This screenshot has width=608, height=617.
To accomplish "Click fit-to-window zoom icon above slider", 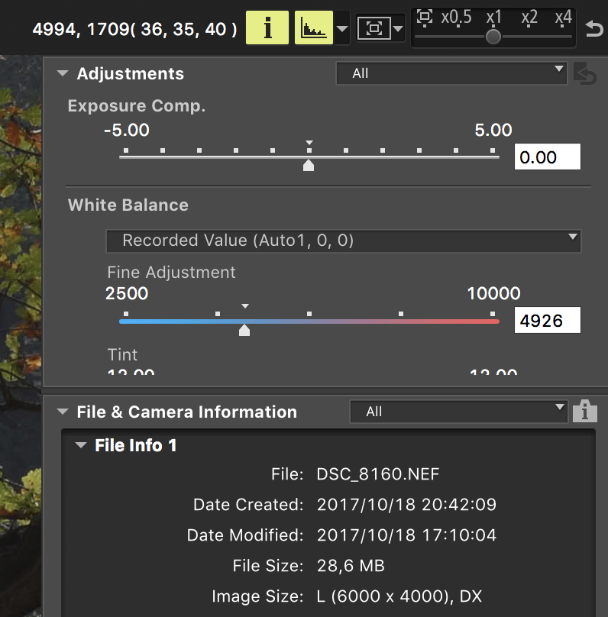I will tap(424, 18).
